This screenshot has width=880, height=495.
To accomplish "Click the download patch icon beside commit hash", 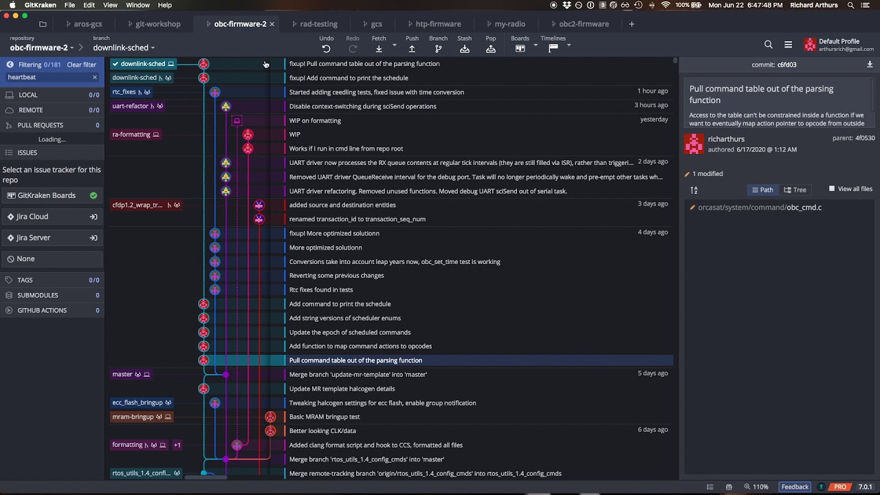I will pos(870,65).
